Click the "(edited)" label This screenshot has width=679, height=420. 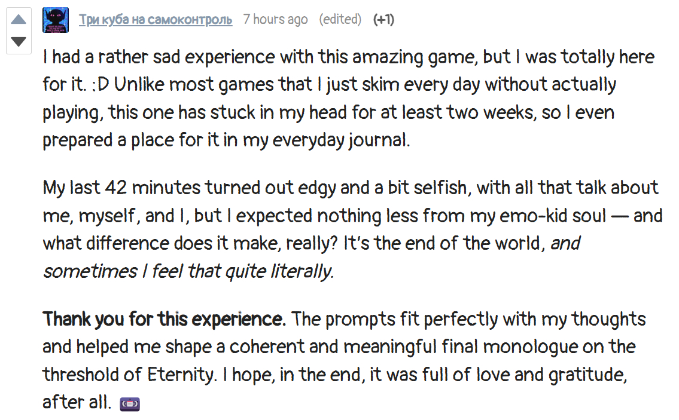point(340,20)
